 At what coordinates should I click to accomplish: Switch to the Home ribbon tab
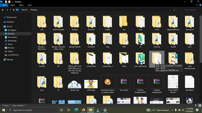click(13, 5)
